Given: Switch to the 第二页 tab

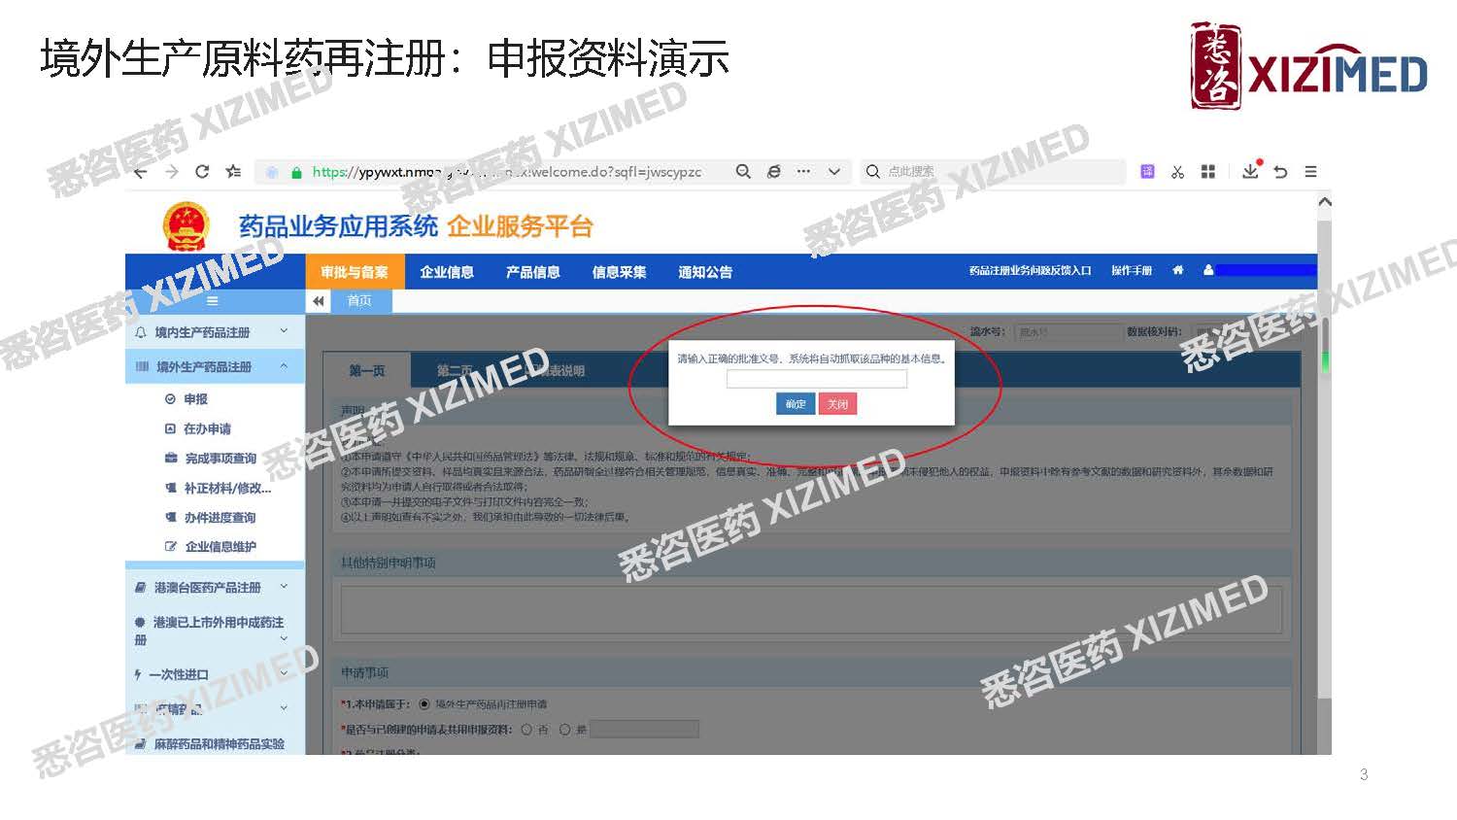Looking at the screenshot, I should point(454,370).
